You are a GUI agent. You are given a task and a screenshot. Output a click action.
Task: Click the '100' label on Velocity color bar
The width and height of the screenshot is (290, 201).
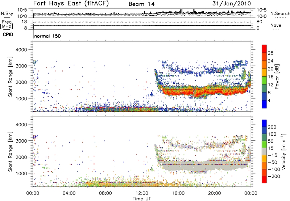(272, 134)
